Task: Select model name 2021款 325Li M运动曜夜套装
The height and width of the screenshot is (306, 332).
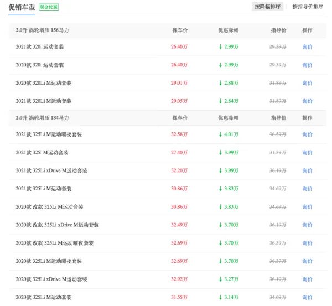Action: 49,134
